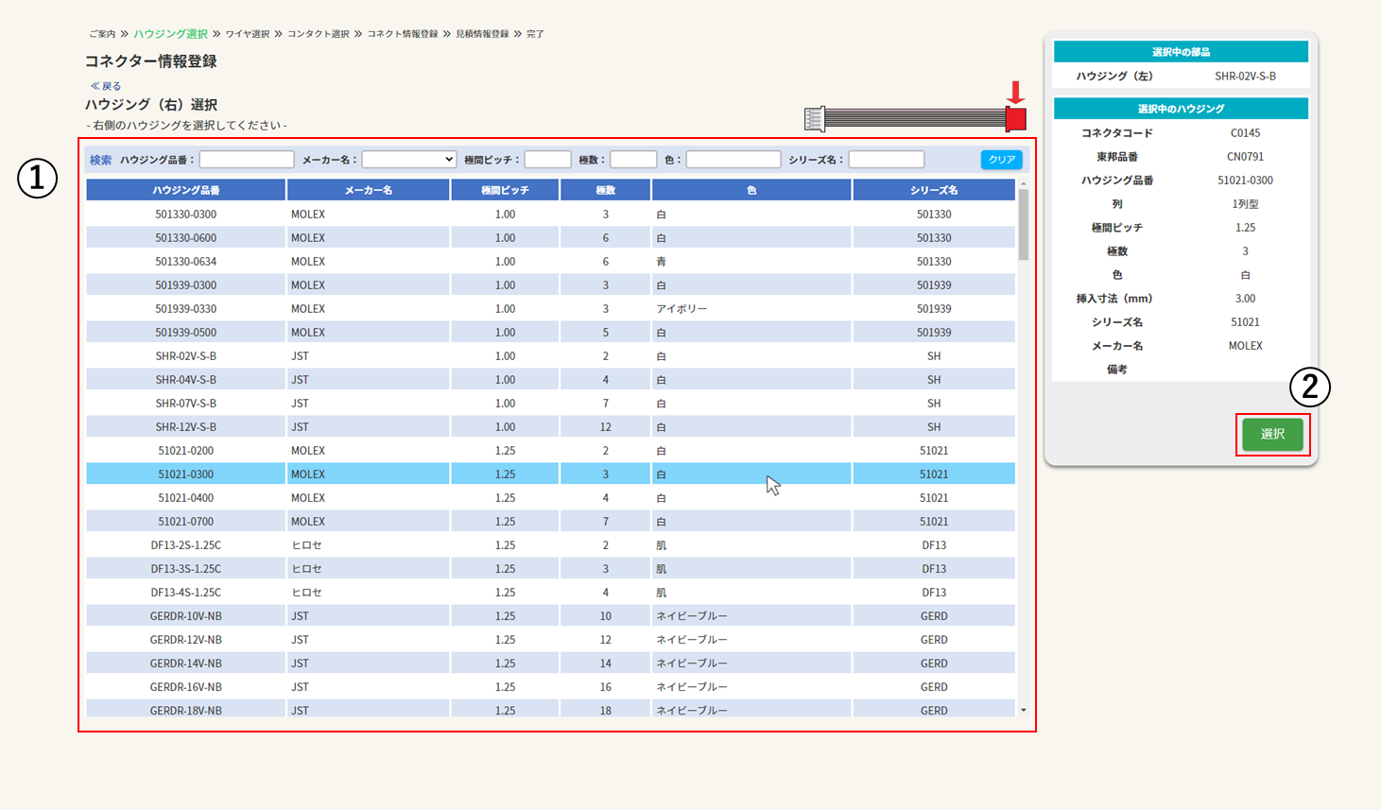The width and height of the screenshot is (1381, 810).
Task: Open the メーカー名 dropdown filter
Action: pos(409,160)
